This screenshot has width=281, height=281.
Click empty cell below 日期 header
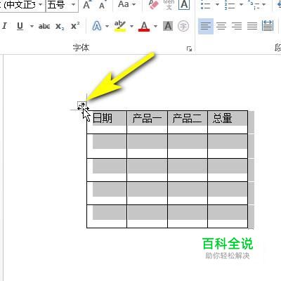point(107,146)
